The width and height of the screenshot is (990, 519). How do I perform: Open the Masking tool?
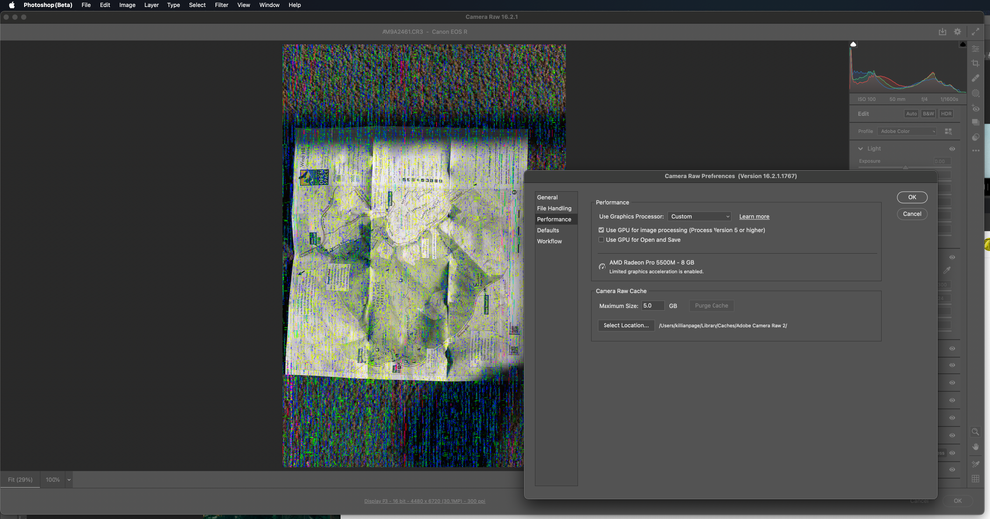(x=976, y=93)
